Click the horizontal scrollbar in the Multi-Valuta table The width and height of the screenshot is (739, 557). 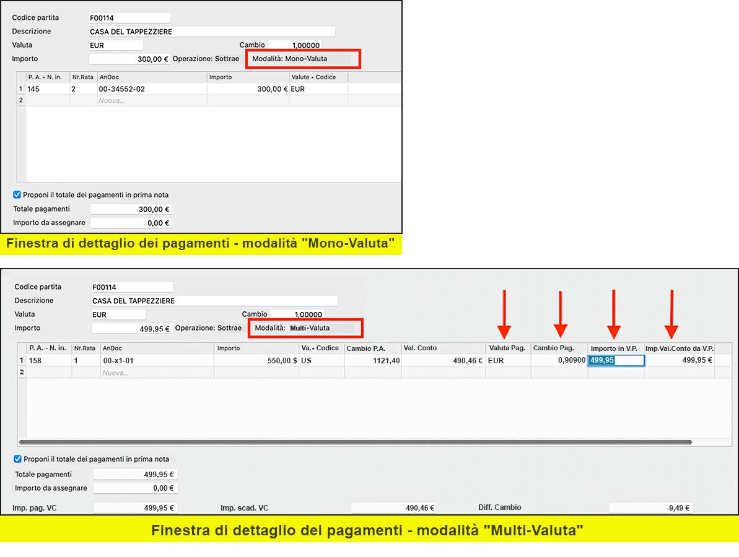pyautogui.click(x=355, y=442)
